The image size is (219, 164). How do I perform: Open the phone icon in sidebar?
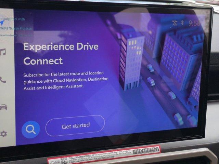point(3,80)
